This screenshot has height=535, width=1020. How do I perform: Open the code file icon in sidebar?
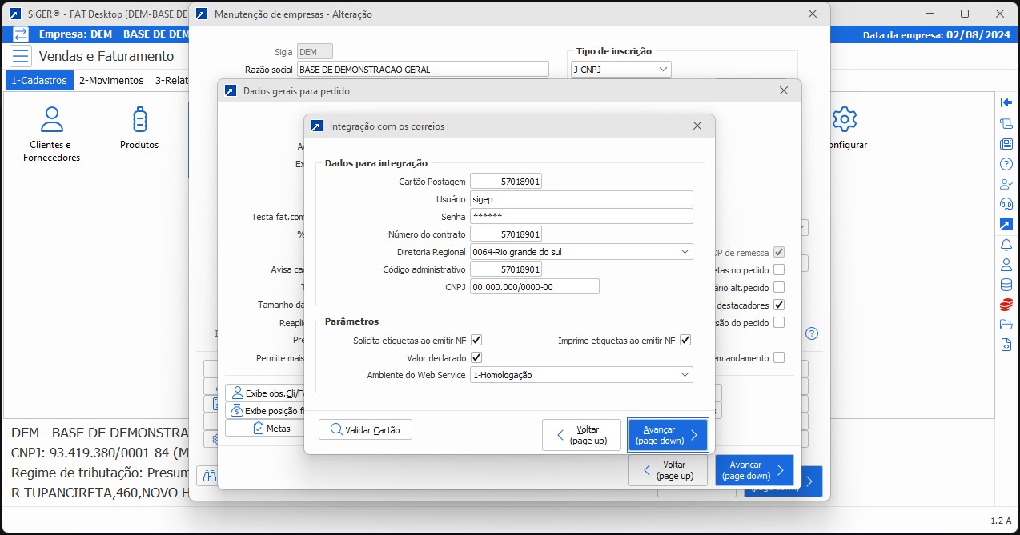click(1006, 345)
